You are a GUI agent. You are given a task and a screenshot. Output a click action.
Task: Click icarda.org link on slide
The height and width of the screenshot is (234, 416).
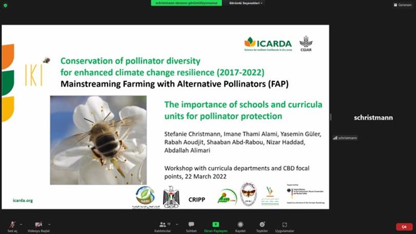click(x=23, y=200)
